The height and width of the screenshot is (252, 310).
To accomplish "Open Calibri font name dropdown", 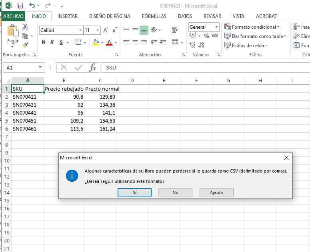I will coord(80,30).
